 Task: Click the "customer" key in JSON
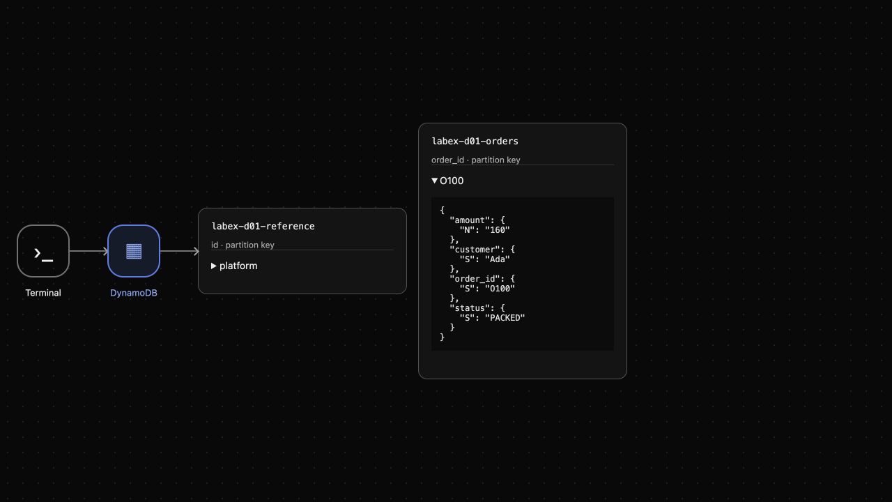point(475,249)
